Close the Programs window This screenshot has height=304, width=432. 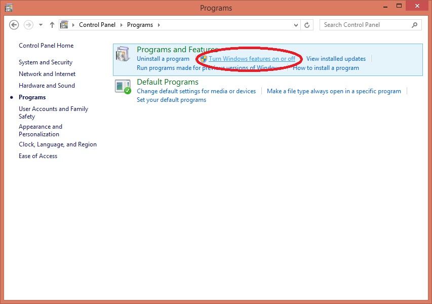(417, 6)
